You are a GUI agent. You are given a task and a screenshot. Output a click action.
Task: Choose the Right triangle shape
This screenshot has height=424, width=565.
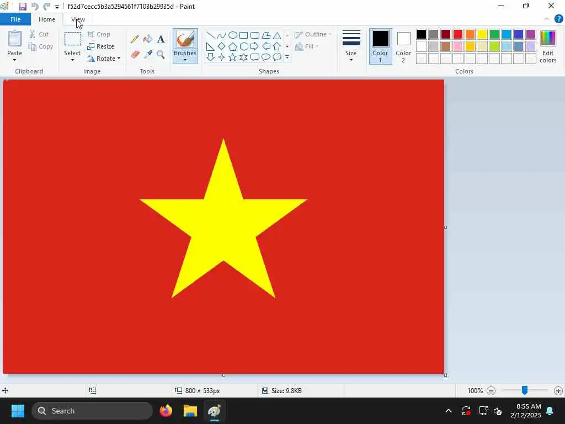(x=210, y=46)
